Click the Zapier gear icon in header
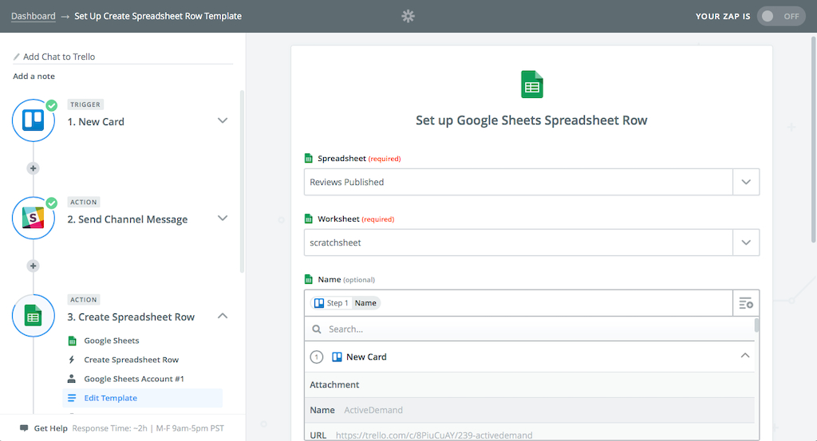Viewport: 817px width, 441px height. [408, 16]
